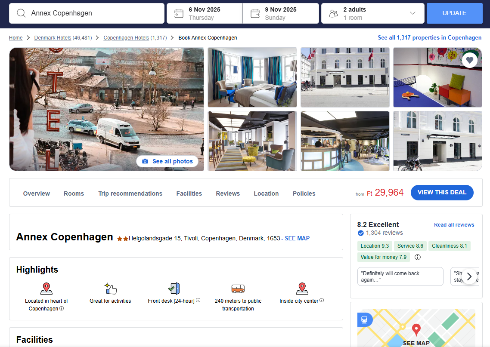This screenshot has height=347, width=490.
Task: Click the Inside city center pin icon
Action: [x=302, y=289]
